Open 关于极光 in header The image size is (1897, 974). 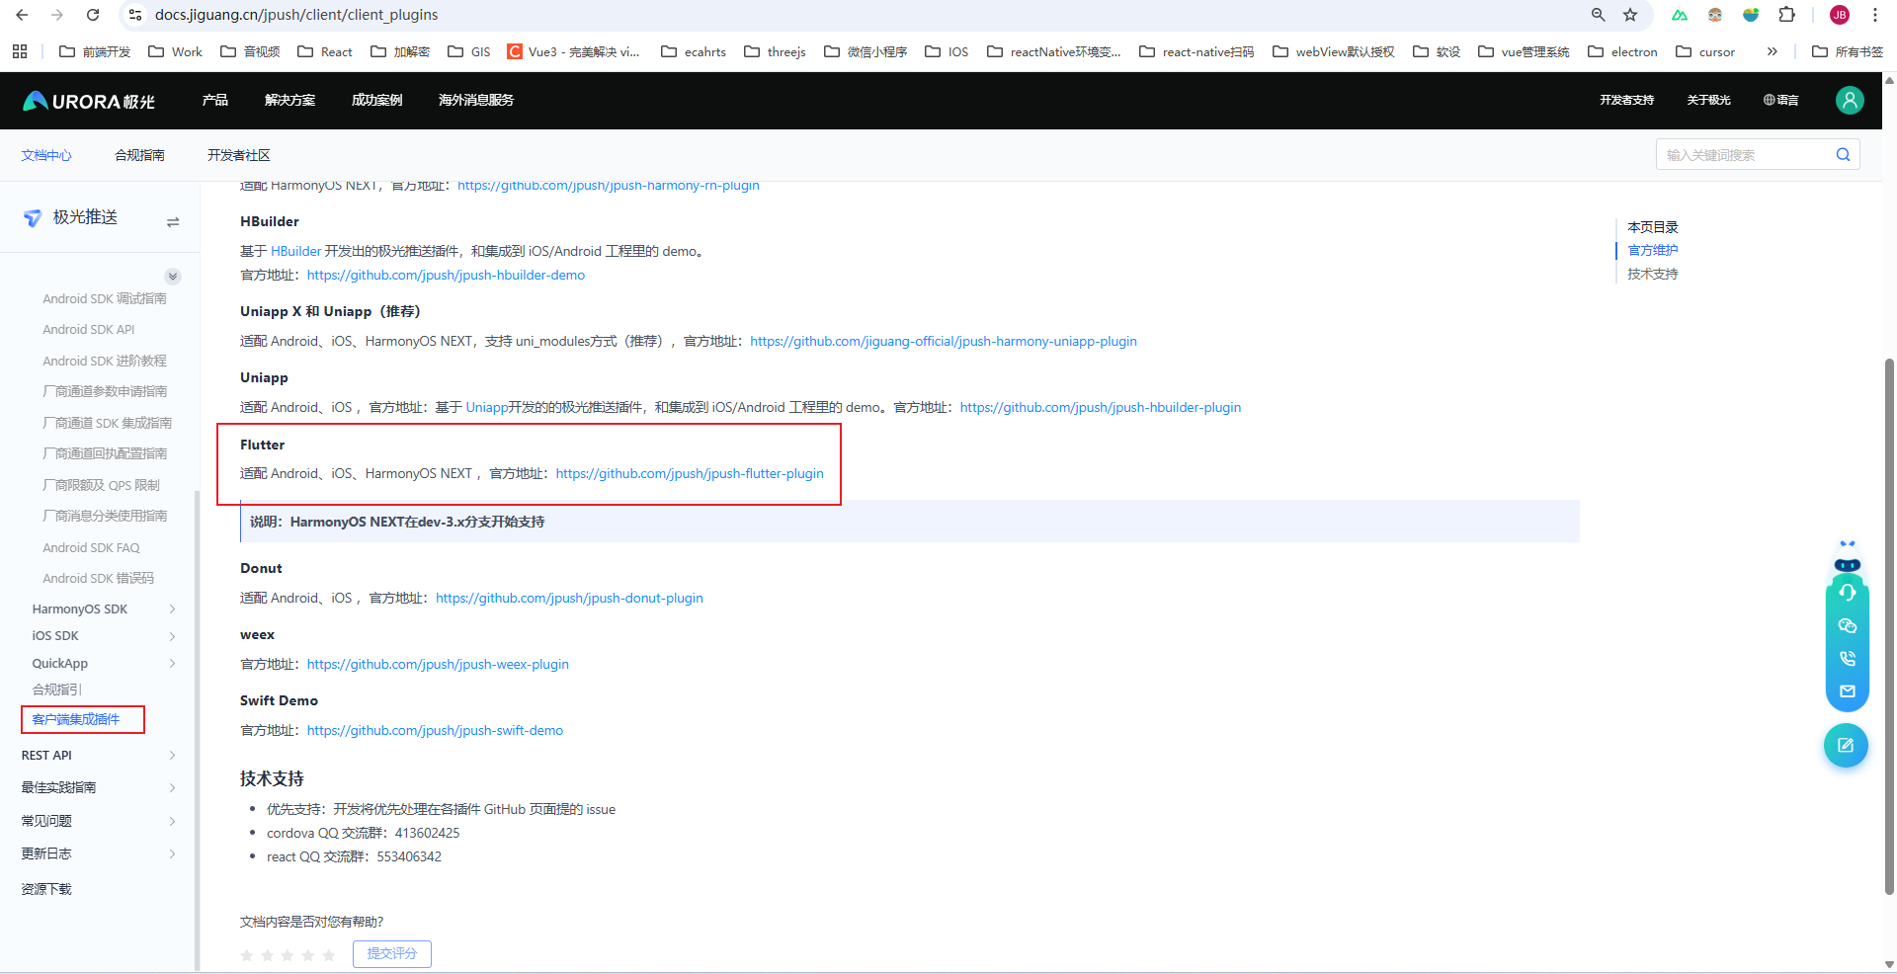[x=1708, y=100]
